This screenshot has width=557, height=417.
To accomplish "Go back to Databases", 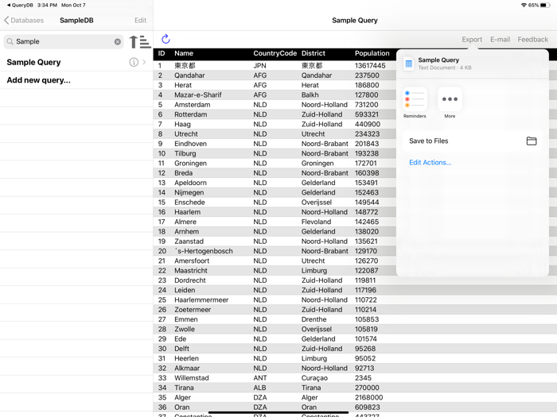I will pos(24,20).
